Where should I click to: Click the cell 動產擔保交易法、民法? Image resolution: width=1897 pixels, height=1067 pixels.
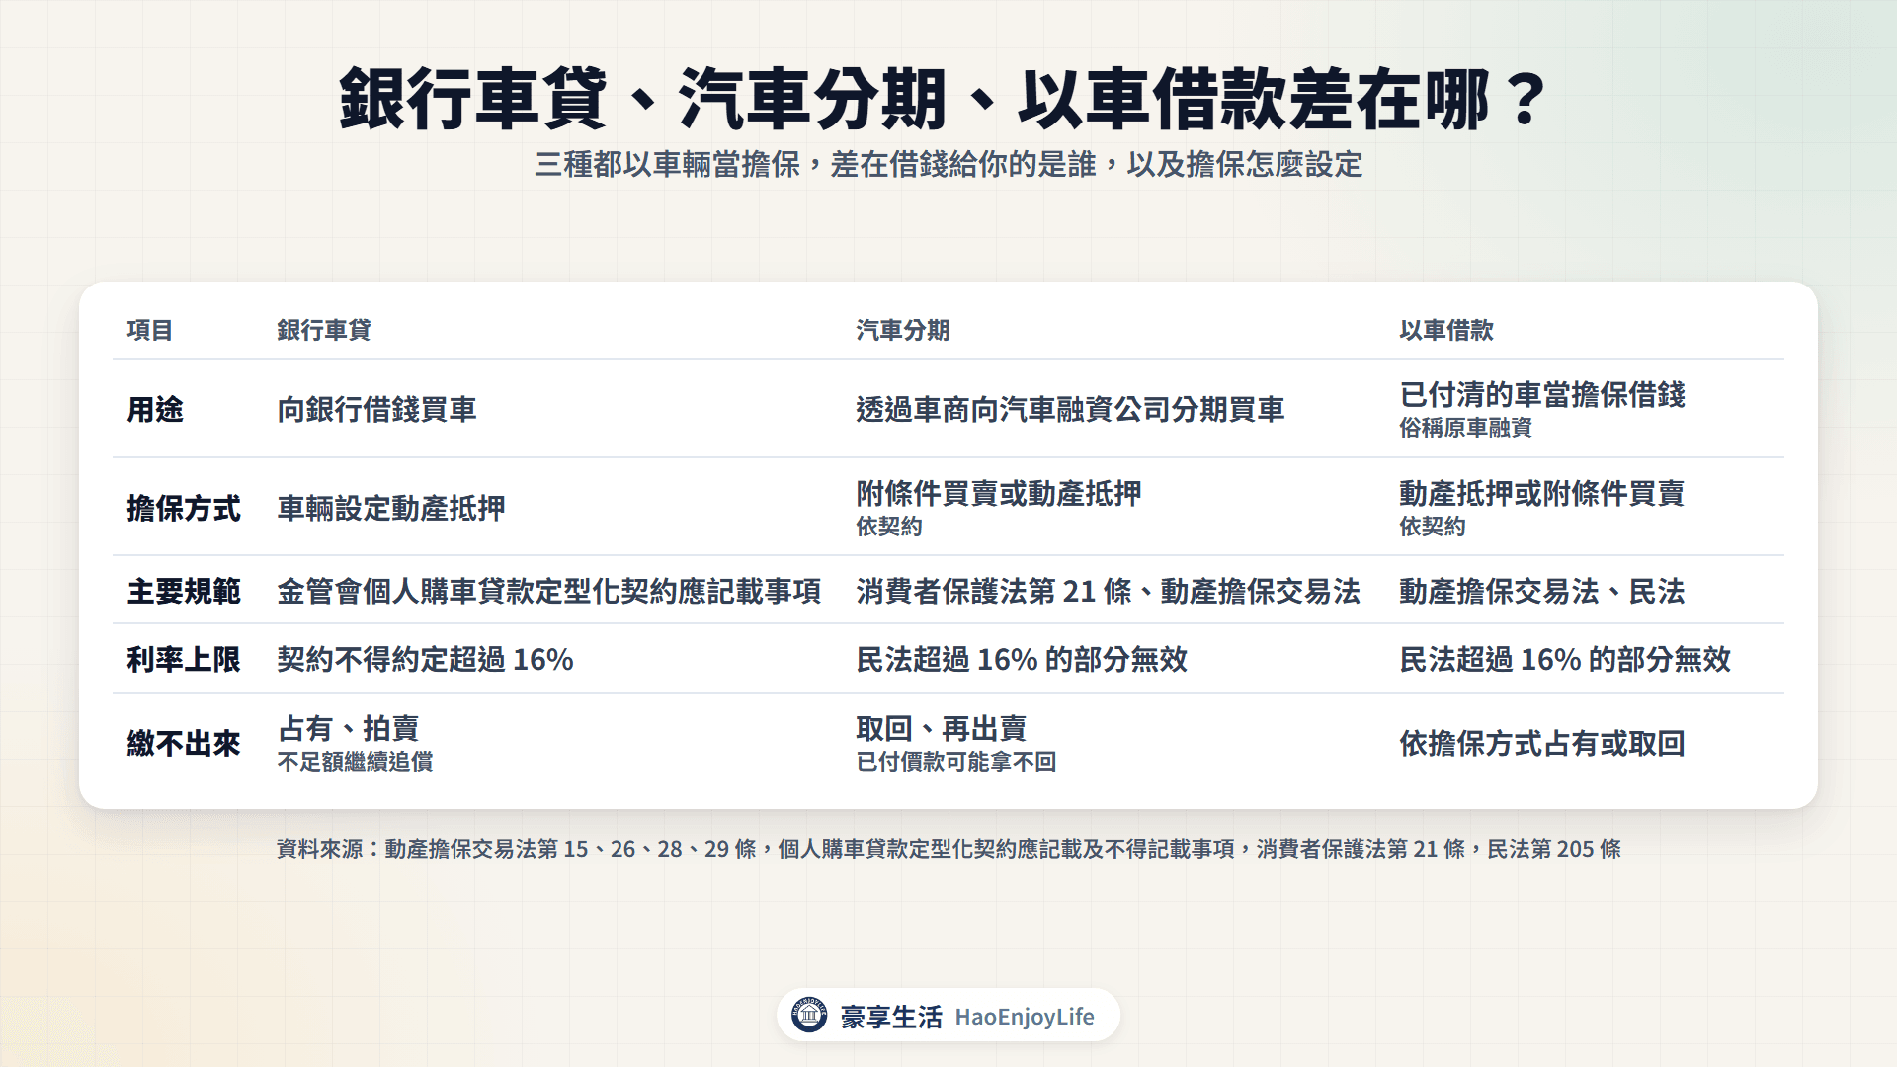click(1542, 591)
